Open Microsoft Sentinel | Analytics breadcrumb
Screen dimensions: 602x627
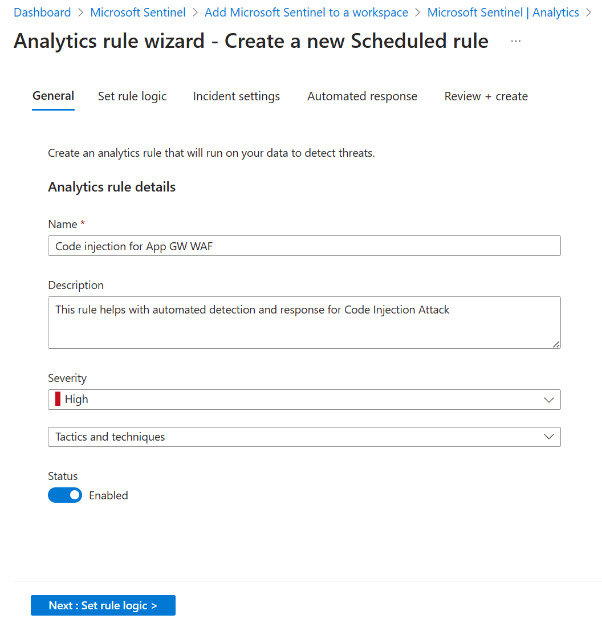click(x=503, y=13)
